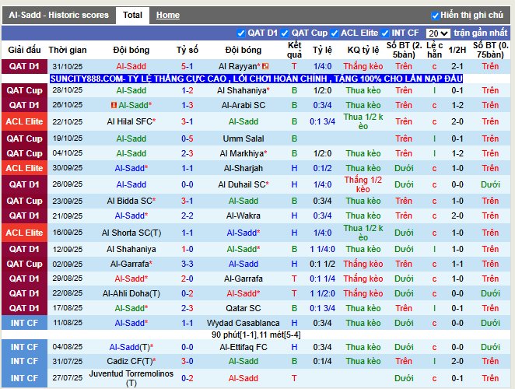Screen dimensions: 515x389
Task: Click Thắng 1/2 kèo on Al Duhail row
Action: tap(363, 184)
